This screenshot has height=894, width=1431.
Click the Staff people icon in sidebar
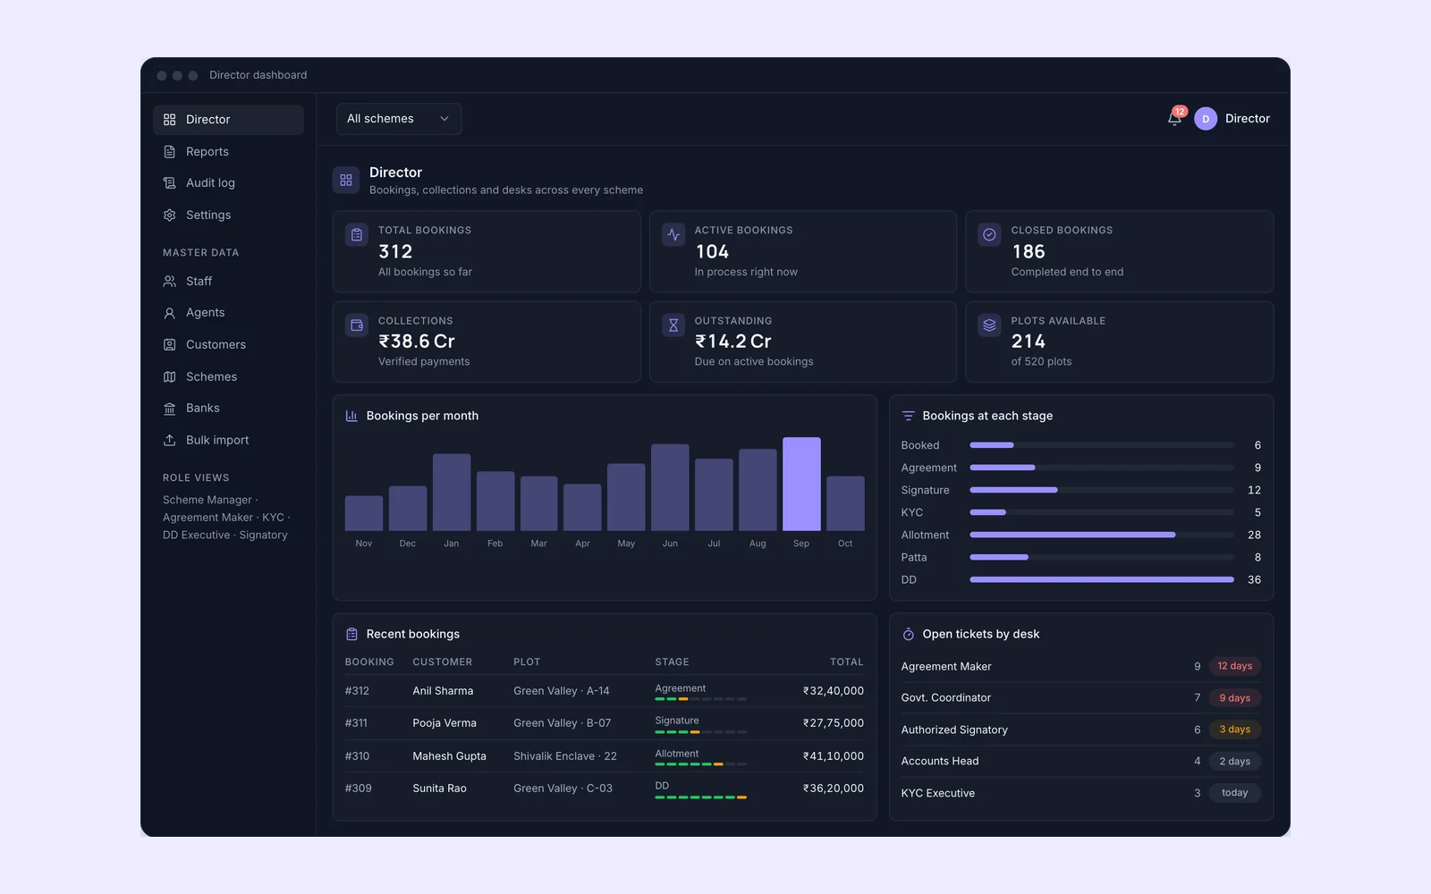point(169,282)
